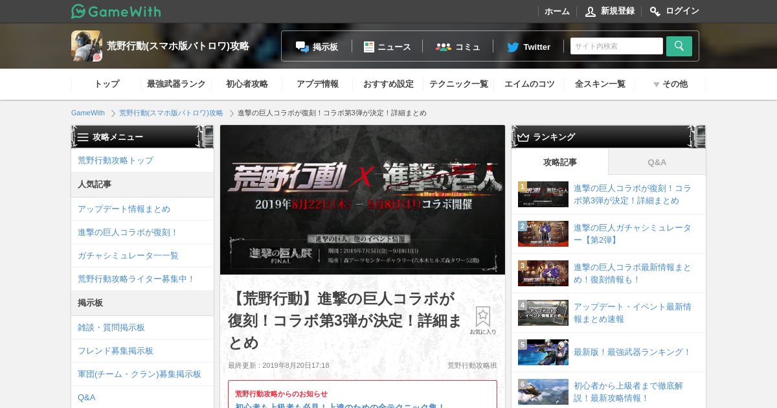Screen dimensions: 777x408
Task: Open ranking link 進撃の巨人コラボ最新情報まとめ
Action: (x=633, y=273)
